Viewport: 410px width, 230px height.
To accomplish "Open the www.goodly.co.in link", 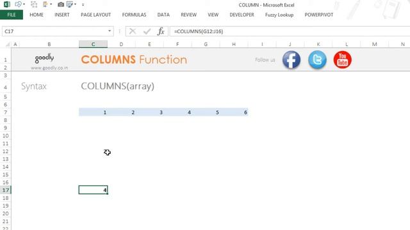I will coord(49,68).
